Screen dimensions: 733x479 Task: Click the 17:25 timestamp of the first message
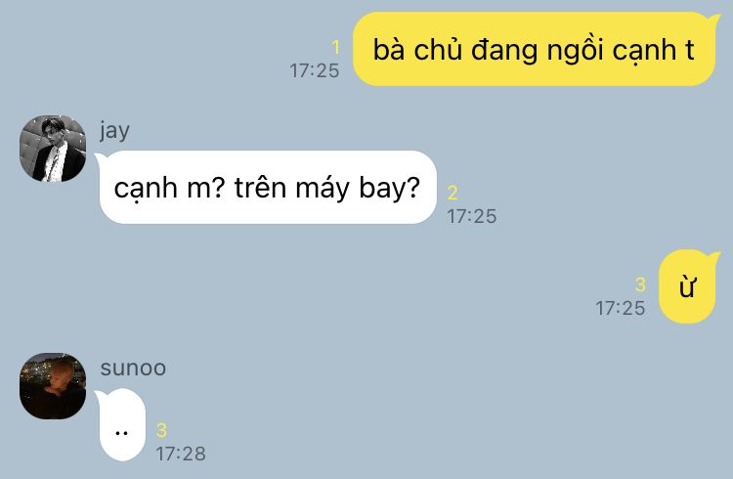(314, 70)
